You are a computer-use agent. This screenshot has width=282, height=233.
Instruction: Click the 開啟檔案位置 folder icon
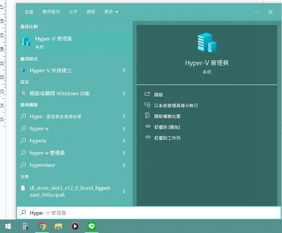point(147,116)
